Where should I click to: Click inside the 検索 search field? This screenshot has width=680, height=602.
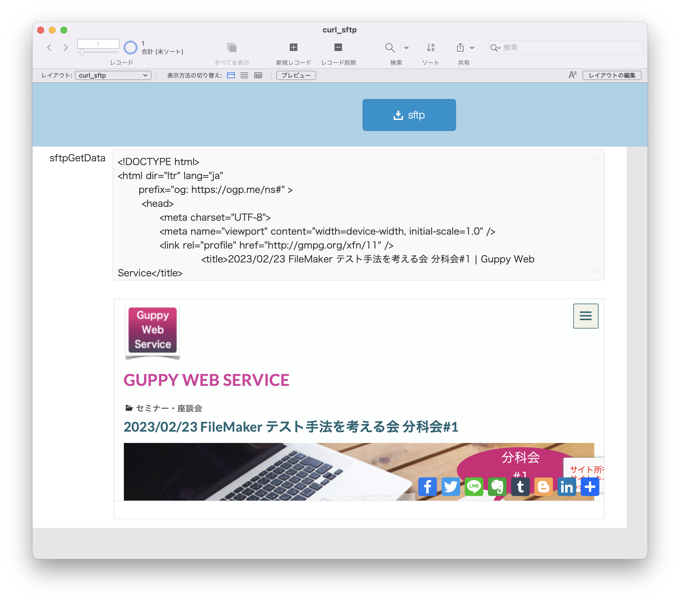tap(565, 48)
